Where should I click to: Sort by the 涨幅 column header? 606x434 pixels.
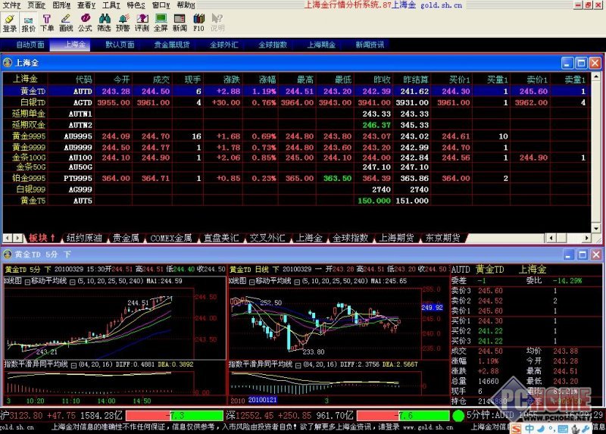click(267, 79)
